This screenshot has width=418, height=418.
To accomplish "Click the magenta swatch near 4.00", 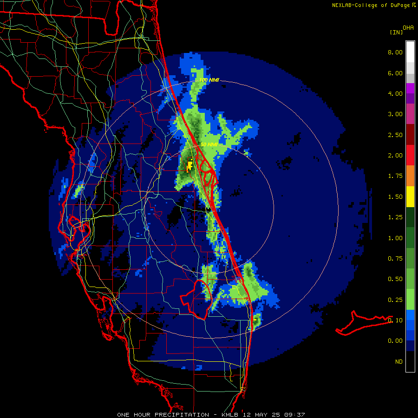I will pos(410,88).
